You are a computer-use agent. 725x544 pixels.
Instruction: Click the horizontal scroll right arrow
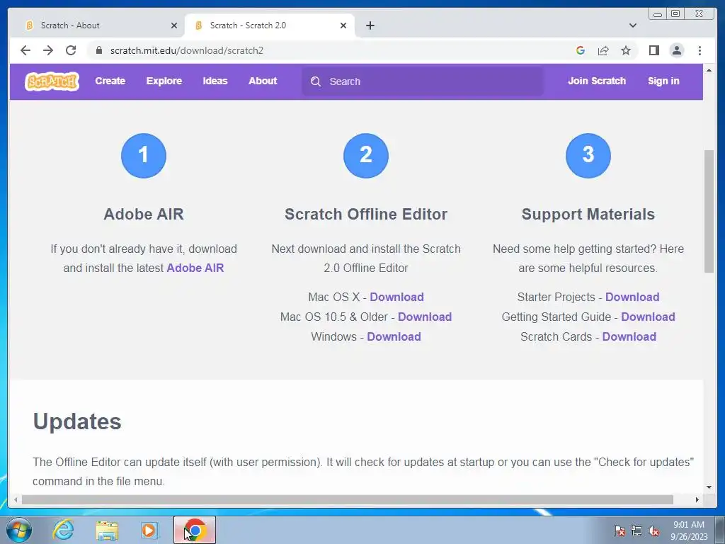697,499
